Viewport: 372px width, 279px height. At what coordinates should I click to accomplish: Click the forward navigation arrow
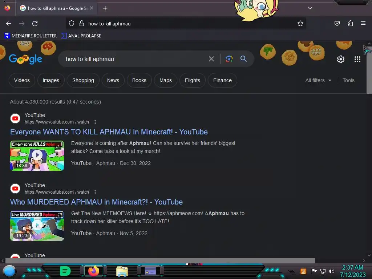coord(22,24)
